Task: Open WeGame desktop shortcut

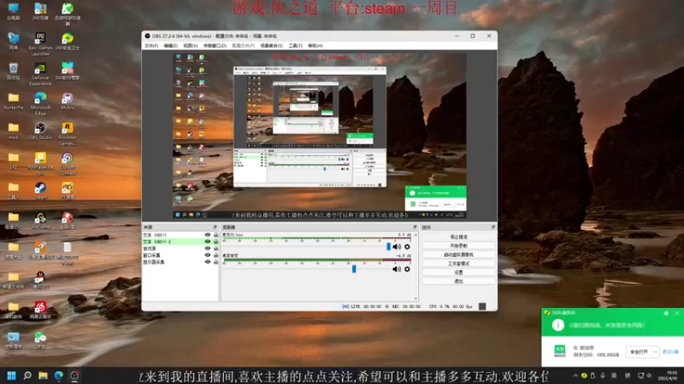Action: click(40, 220)
